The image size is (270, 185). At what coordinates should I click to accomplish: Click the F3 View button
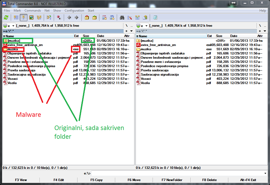coord(21,180)
